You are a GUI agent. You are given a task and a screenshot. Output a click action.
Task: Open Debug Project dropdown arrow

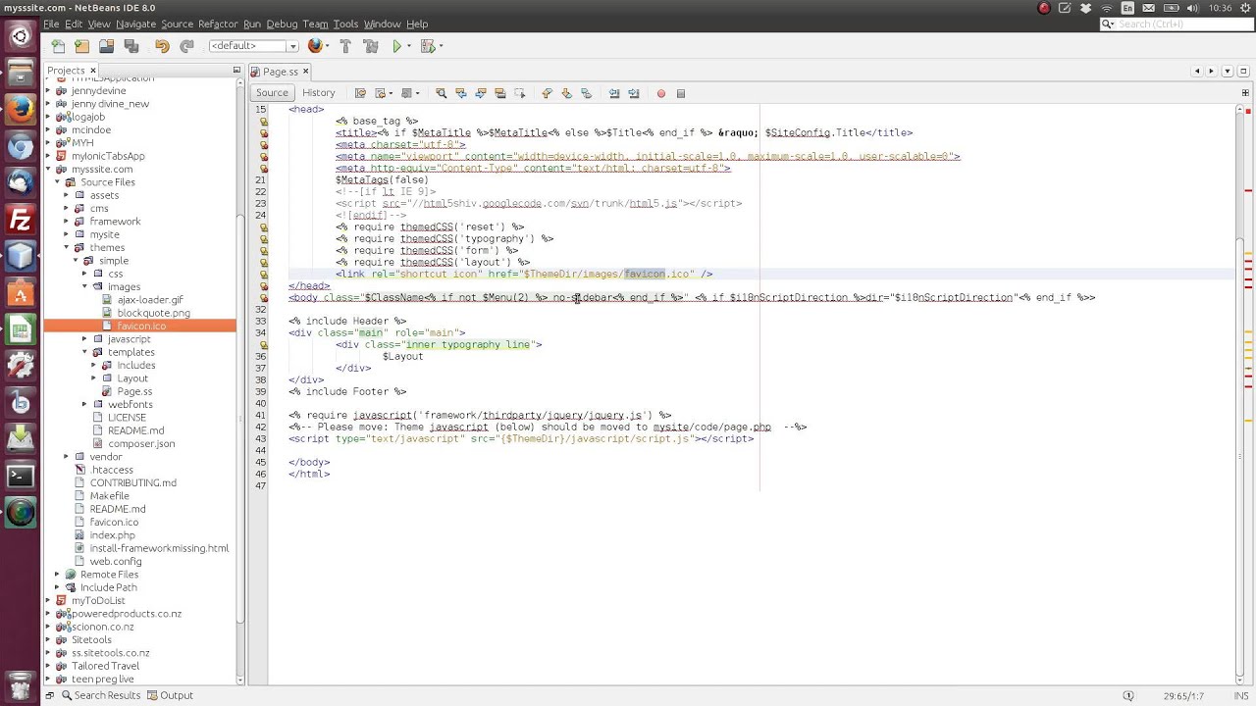click(x=441, y=46)
